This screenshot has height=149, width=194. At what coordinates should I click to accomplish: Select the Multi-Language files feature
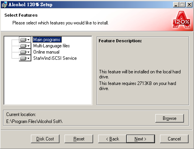click(51, 46)
